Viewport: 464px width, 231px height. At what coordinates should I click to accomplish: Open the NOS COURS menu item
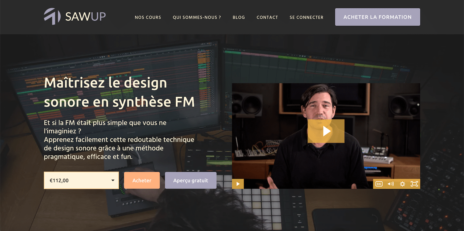148,17
